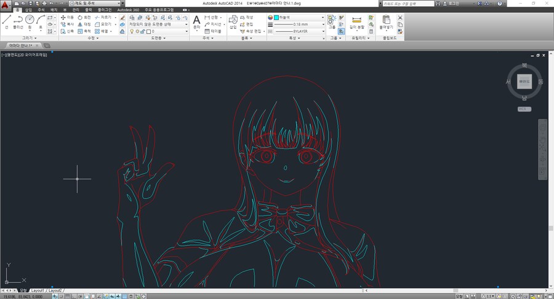Select the Arc (호) tool

click(40, 22)
